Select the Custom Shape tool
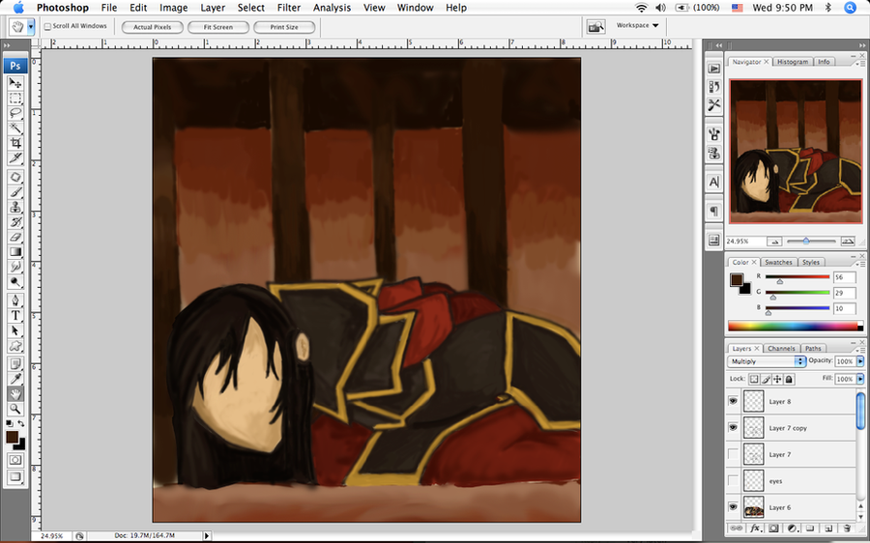 point(14,346)
